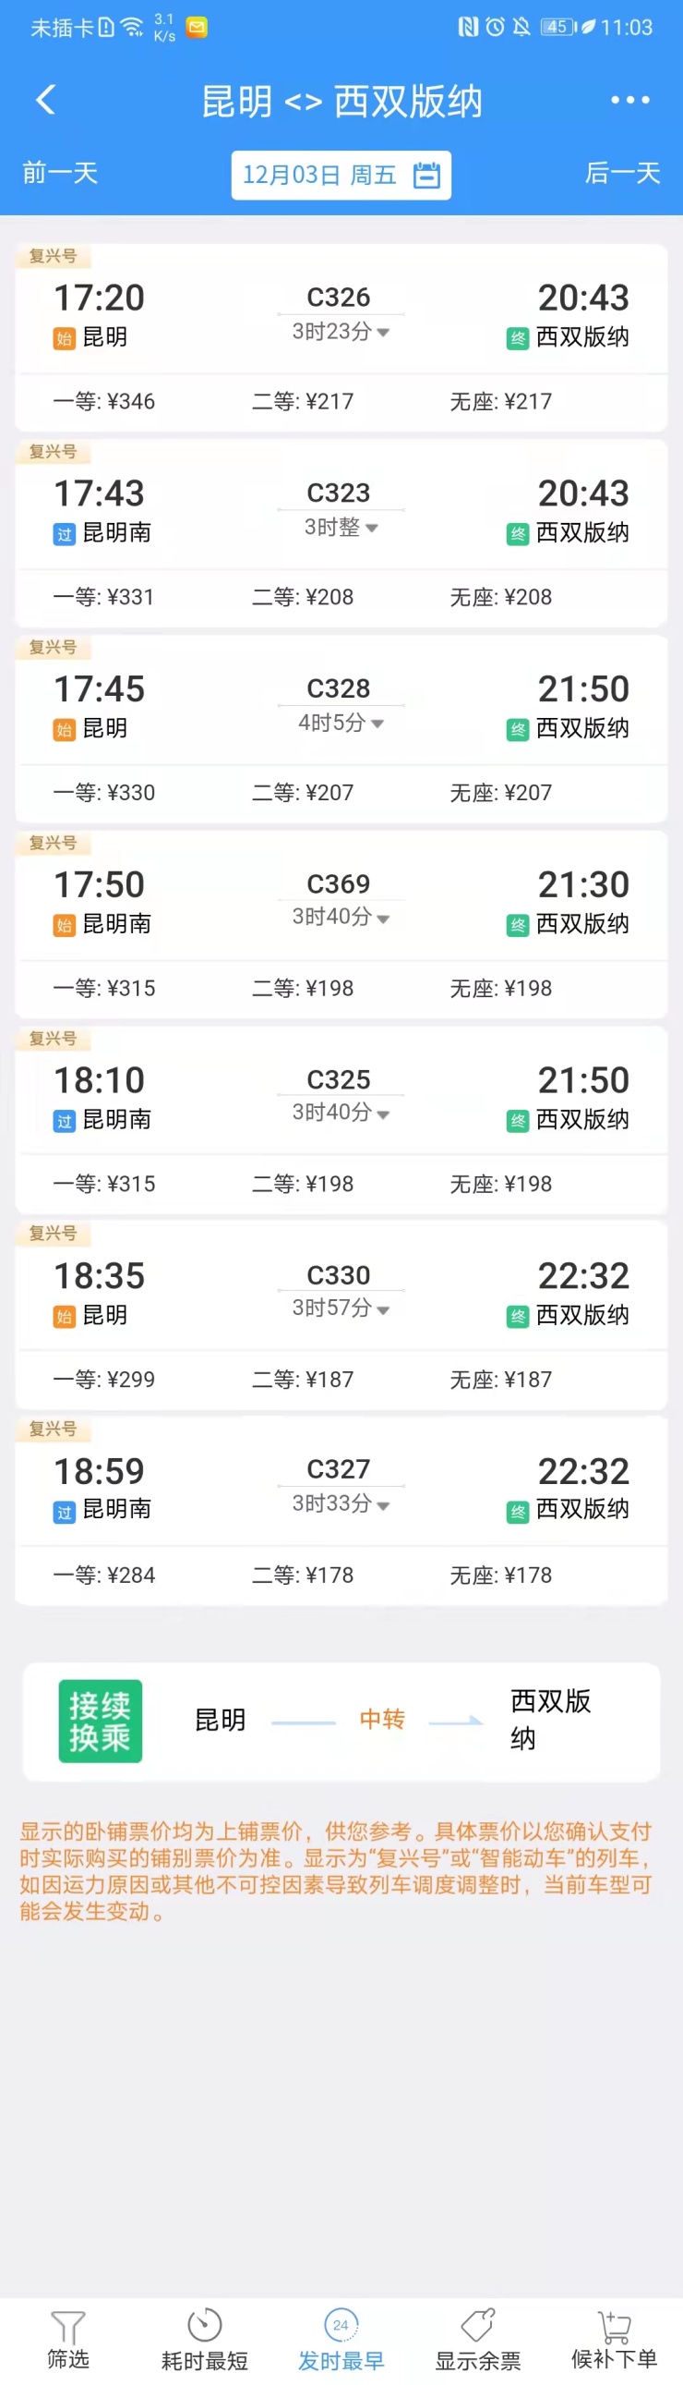Toggle 显示余票 remaining tickets display
Image resolution: width=683 pixels, height=2385 pixels.
pos(478,2326)
